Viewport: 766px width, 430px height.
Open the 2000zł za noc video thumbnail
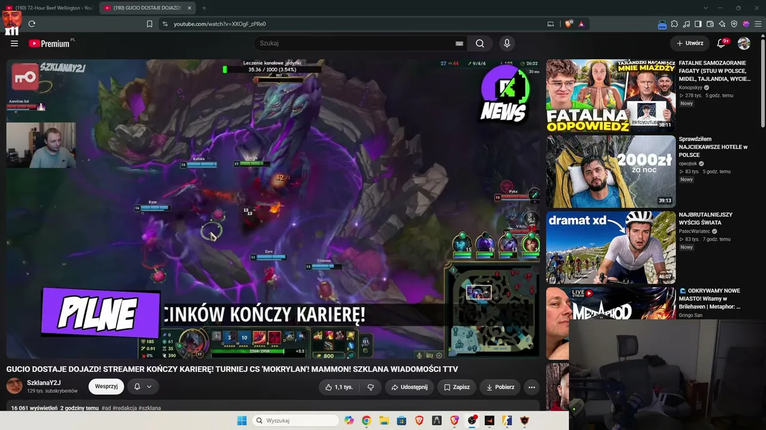tap(610, 171)
